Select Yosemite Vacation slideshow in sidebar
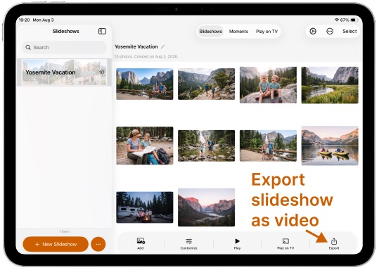 64,72
